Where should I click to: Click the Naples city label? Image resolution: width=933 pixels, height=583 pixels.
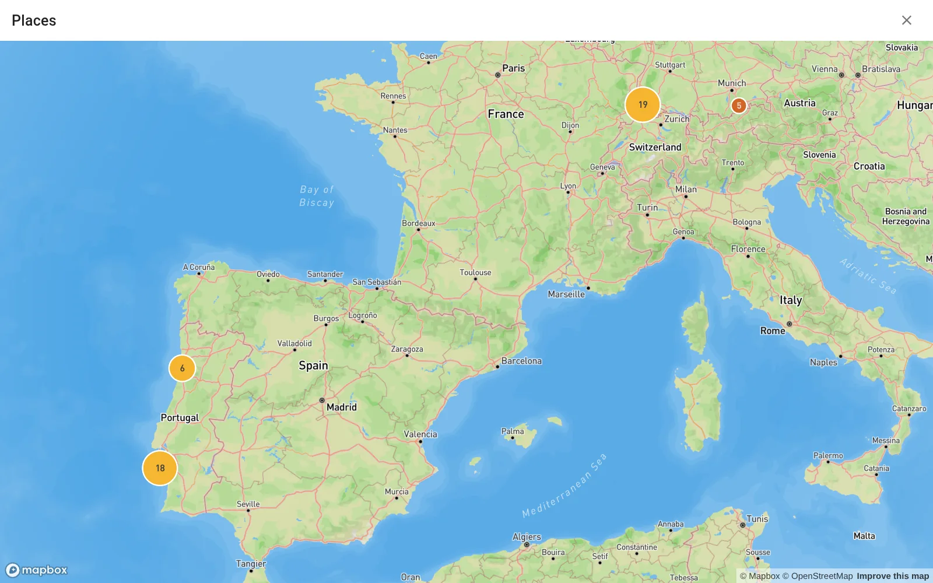[x=823, y=363]
